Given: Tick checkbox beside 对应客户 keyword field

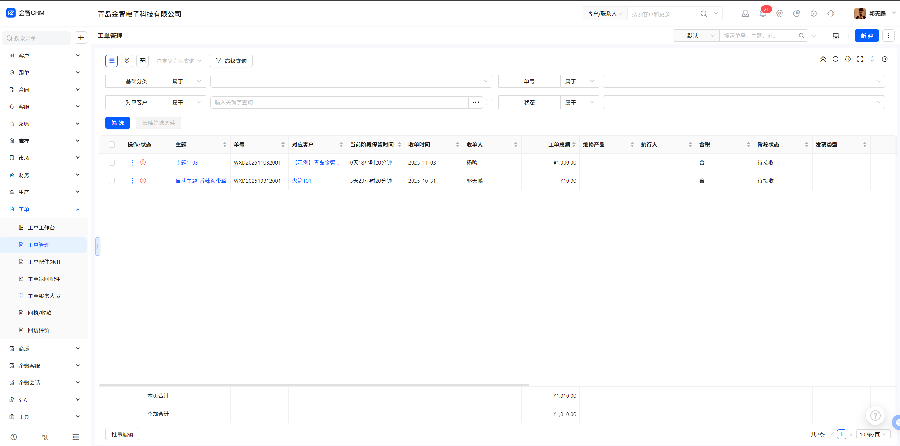Looking at the screenshot, I should pos(489,102).
